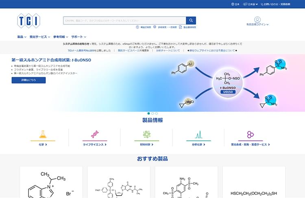
Task: Click the システム障害のお知らせ notice text
Action: [x=152, y=46]
